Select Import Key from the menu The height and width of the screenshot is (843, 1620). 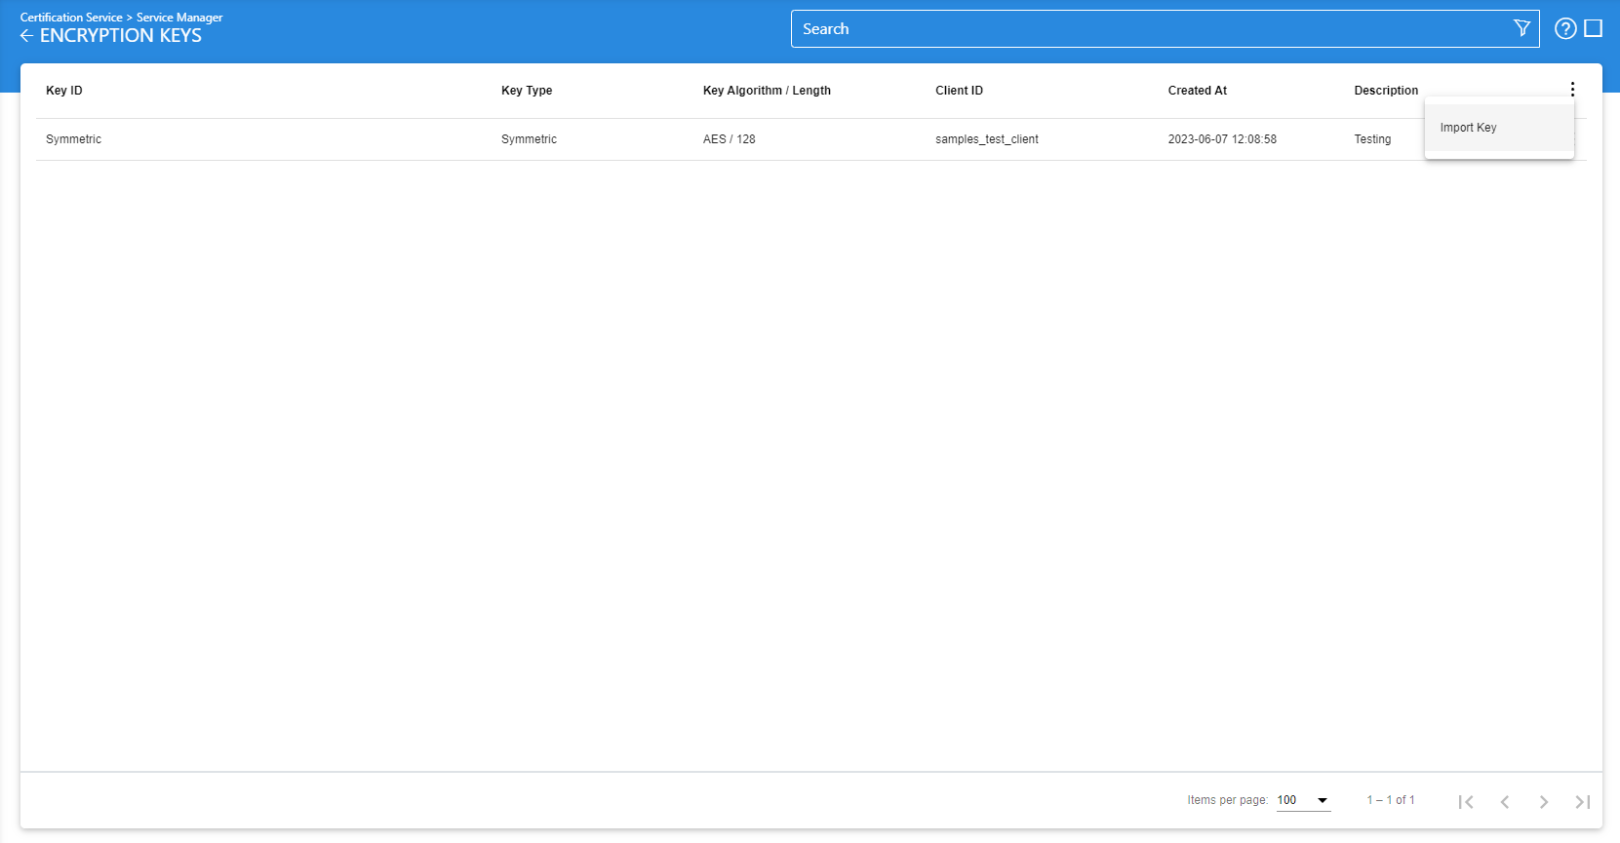click(x=1468, y=128)
